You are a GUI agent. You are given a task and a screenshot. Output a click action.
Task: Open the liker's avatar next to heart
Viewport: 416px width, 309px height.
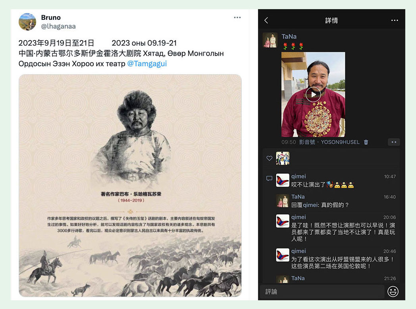[x=283, y=158]
